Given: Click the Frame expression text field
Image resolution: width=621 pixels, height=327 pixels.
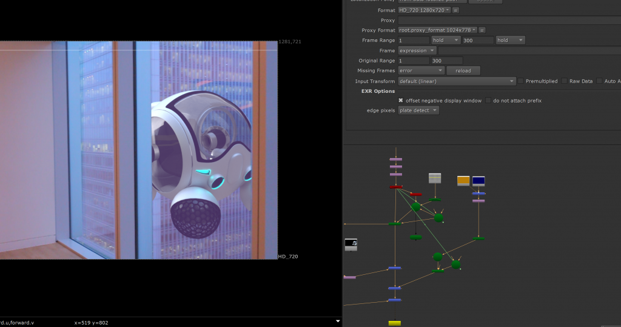Looking at the screenshot, I should click(529, 51).
